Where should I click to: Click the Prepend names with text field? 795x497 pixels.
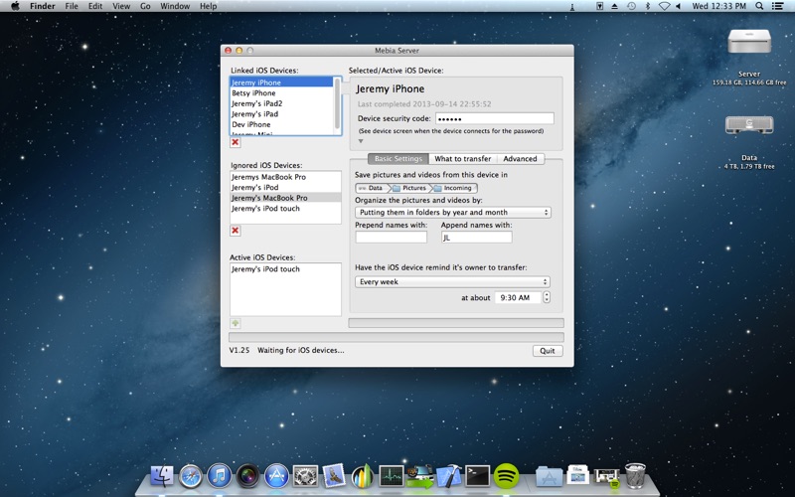pos(391,238)
